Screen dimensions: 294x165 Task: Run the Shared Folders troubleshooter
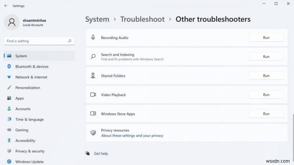266,76
